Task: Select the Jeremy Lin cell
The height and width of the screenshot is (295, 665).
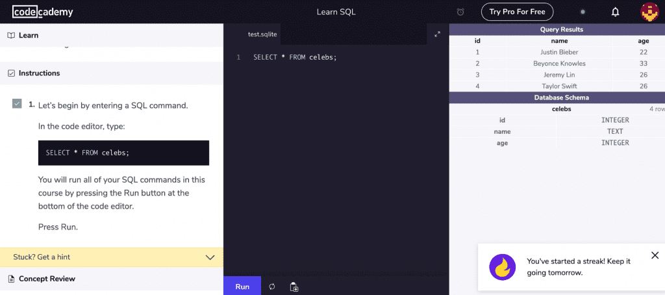Action: click(x=559, y=75)
